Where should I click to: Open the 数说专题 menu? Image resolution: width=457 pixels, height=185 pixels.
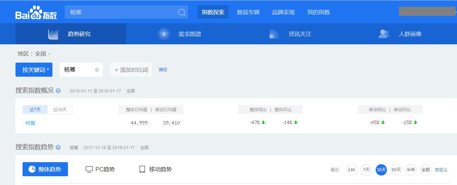248,12
